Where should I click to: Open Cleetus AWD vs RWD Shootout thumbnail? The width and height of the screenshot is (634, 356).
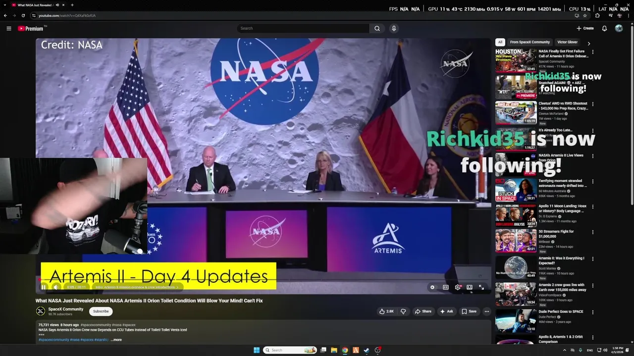(x=516, y=113)
